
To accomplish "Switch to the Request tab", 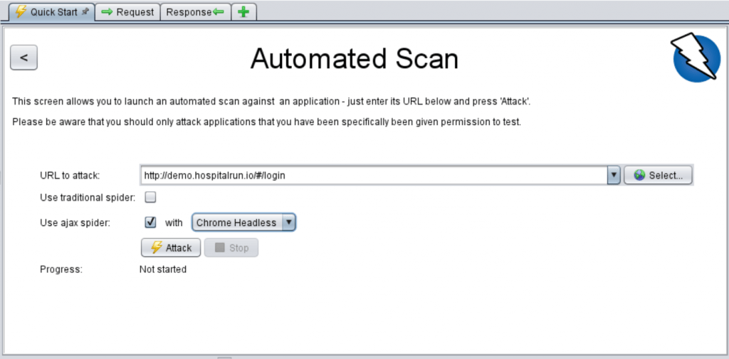I will tap(127, 12).
